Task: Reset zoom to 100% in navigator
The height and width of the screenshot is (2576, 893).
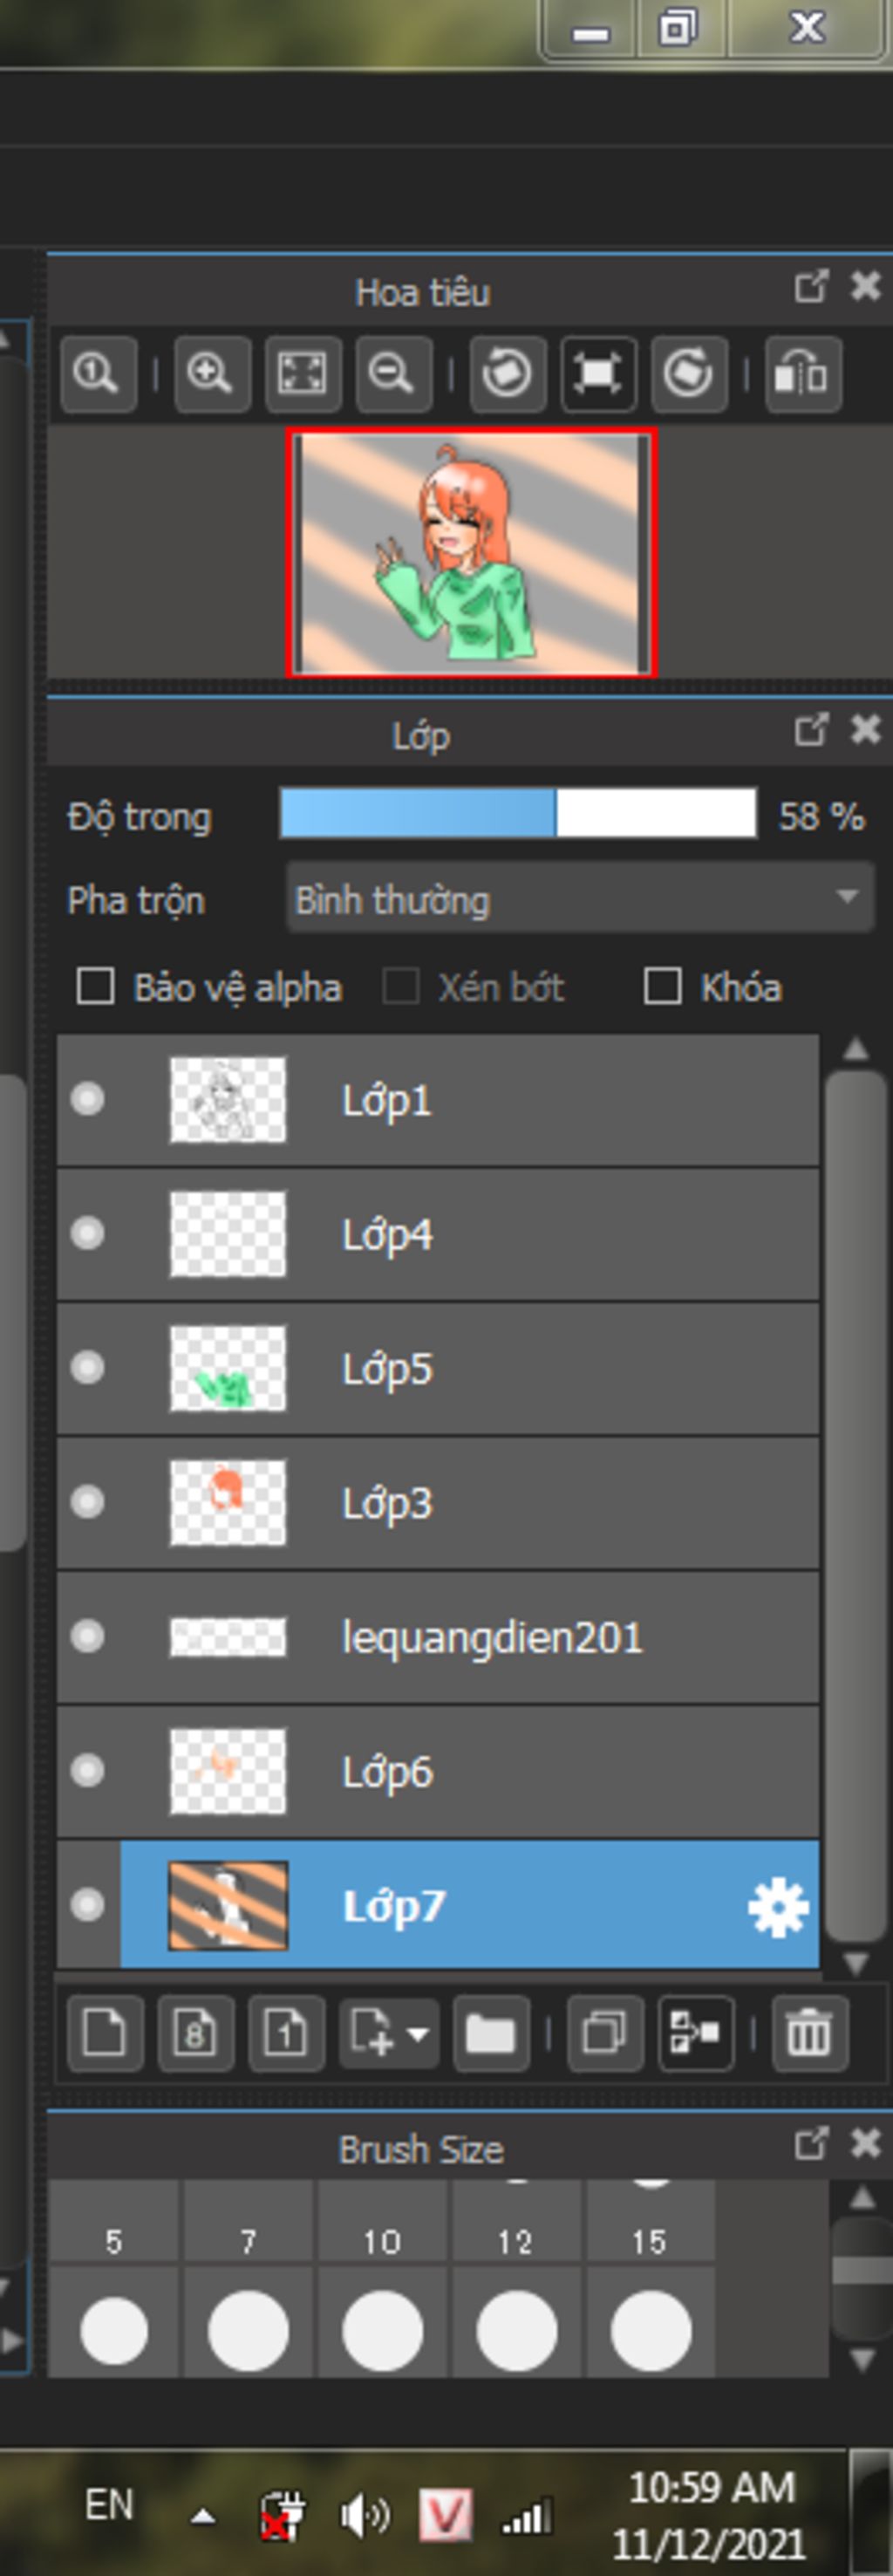Action: 98,374
